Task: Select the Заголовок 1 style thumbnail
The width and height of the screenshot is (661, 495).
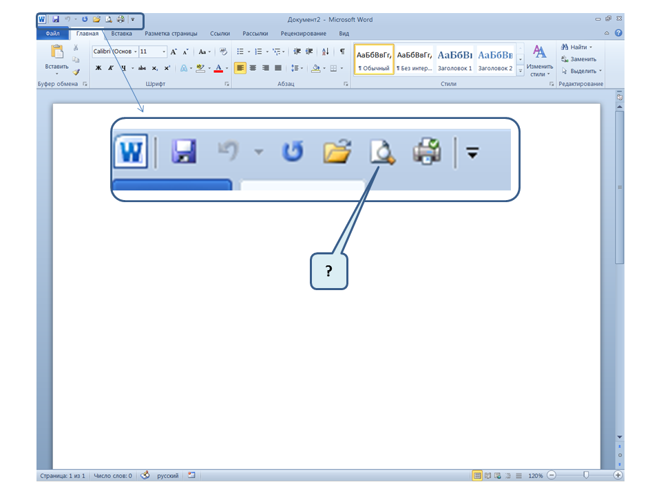Action: point(454,60)
